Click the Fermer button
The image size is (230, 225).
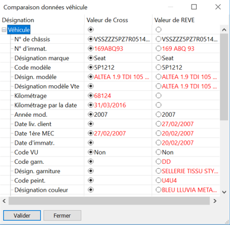pos(62,216)
